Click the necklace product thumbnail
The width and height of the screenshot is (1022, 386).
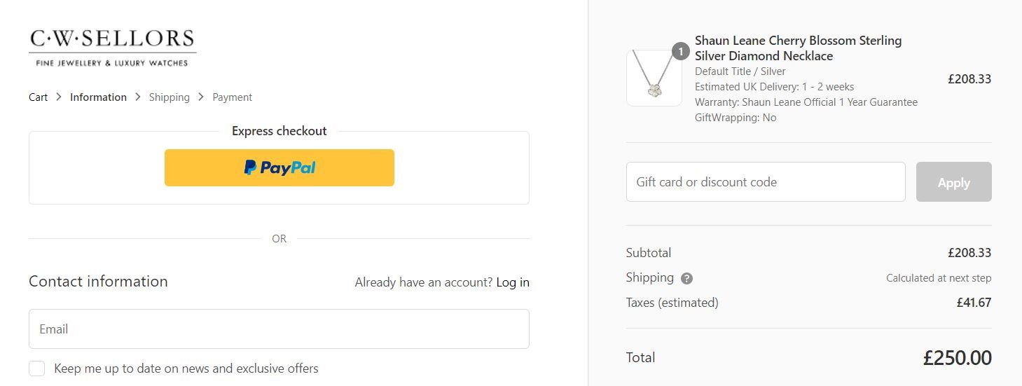654,78
